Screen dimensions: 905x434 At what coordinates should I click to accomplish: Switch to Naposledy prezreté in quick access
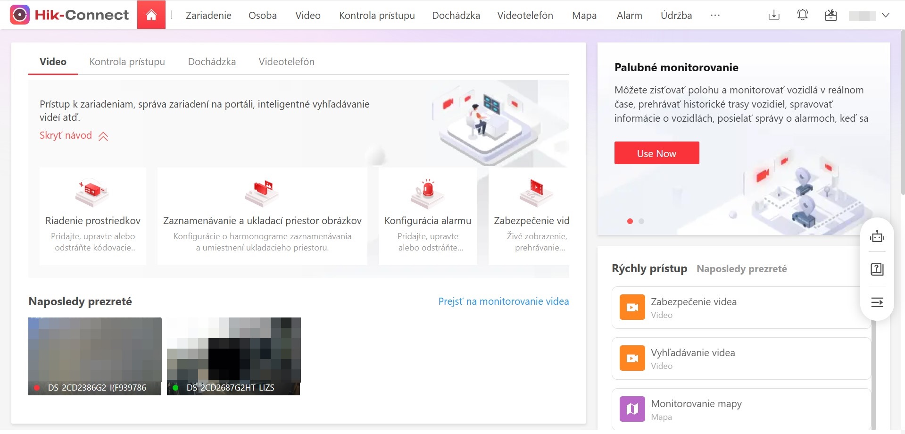tap(741, 269)
